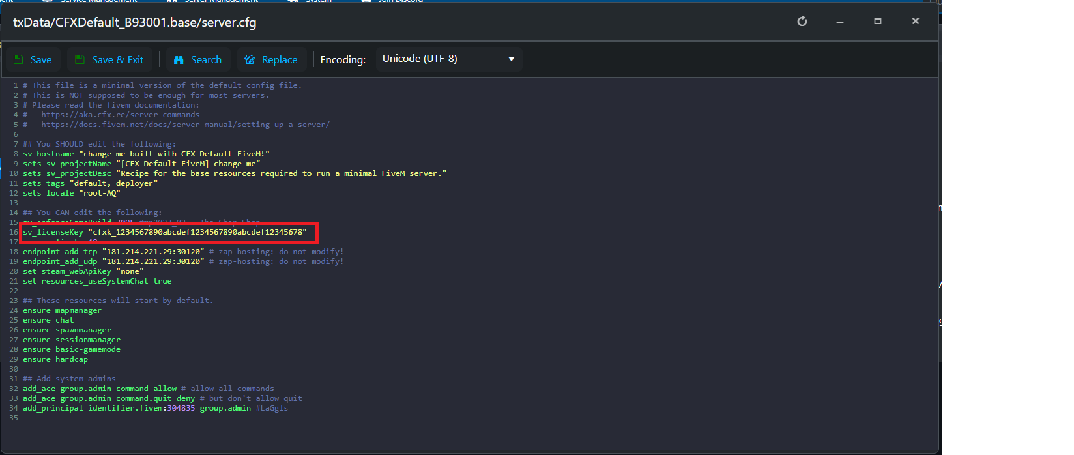Screen dimensions: 1074x455
Task: Minimize the server.cfg editor window
Action: (840, 22)
